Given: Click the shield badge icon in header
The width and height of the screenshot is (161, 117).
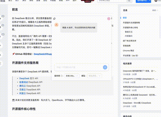Looking at the screenshot, I should (156, 1).
